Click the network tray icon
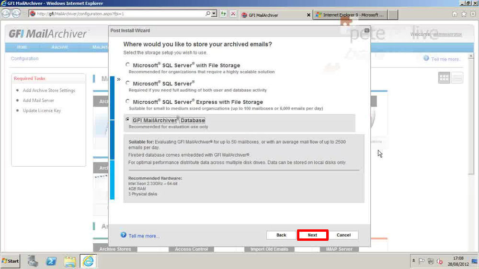Viewport: 479px width, 269px height. click(431, 261)
